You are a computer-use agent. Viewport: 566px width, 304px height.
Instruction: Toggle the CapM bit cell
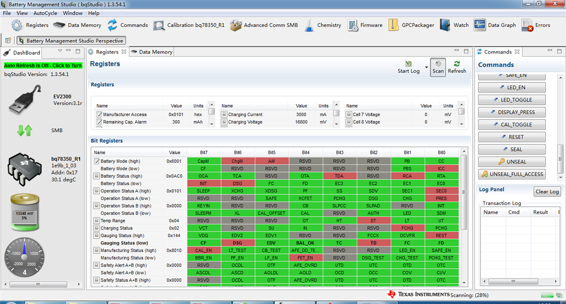pos(203,161)
